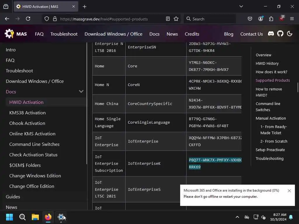This screenshot has width=299, height=224.
Task: Open Firefox account menu
Action: (x=260, y=19)
